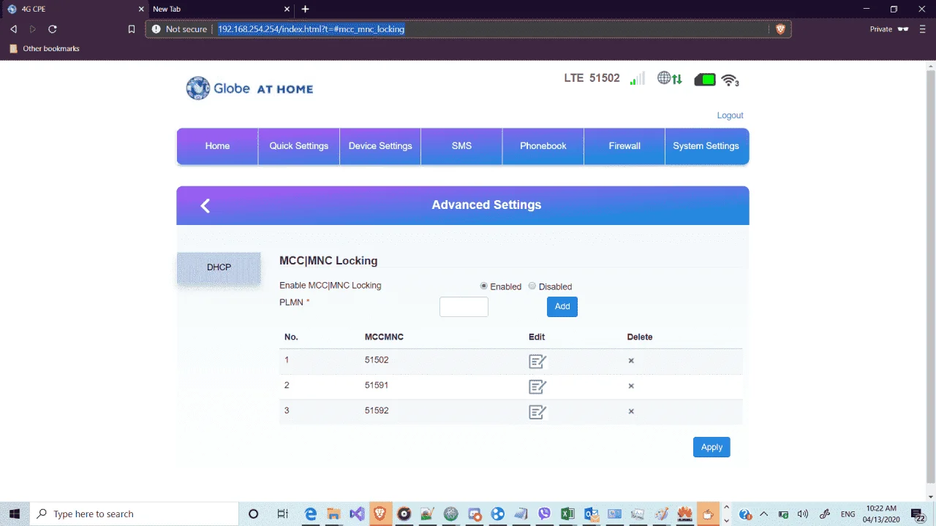Open Excel from the taskbar
Screen dimensions: 936x526
point(567,514)
